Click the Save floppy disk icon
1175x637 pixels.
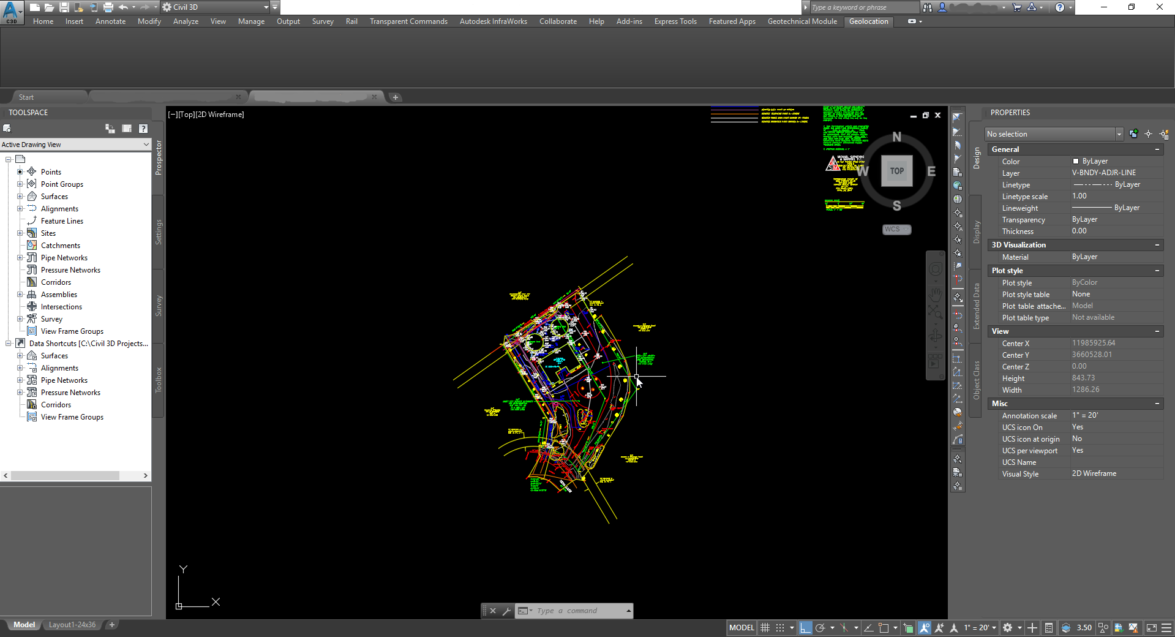tap(64, 7)
